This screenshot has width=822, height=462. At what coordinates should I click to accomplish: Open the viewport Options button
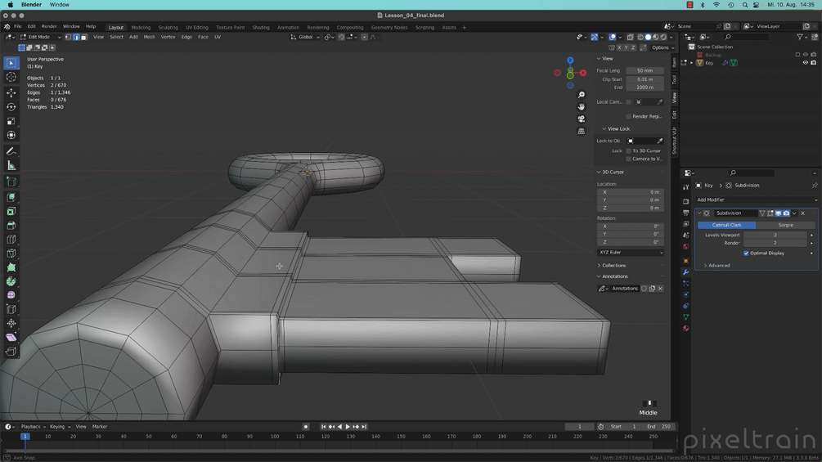tap(663, 47)
